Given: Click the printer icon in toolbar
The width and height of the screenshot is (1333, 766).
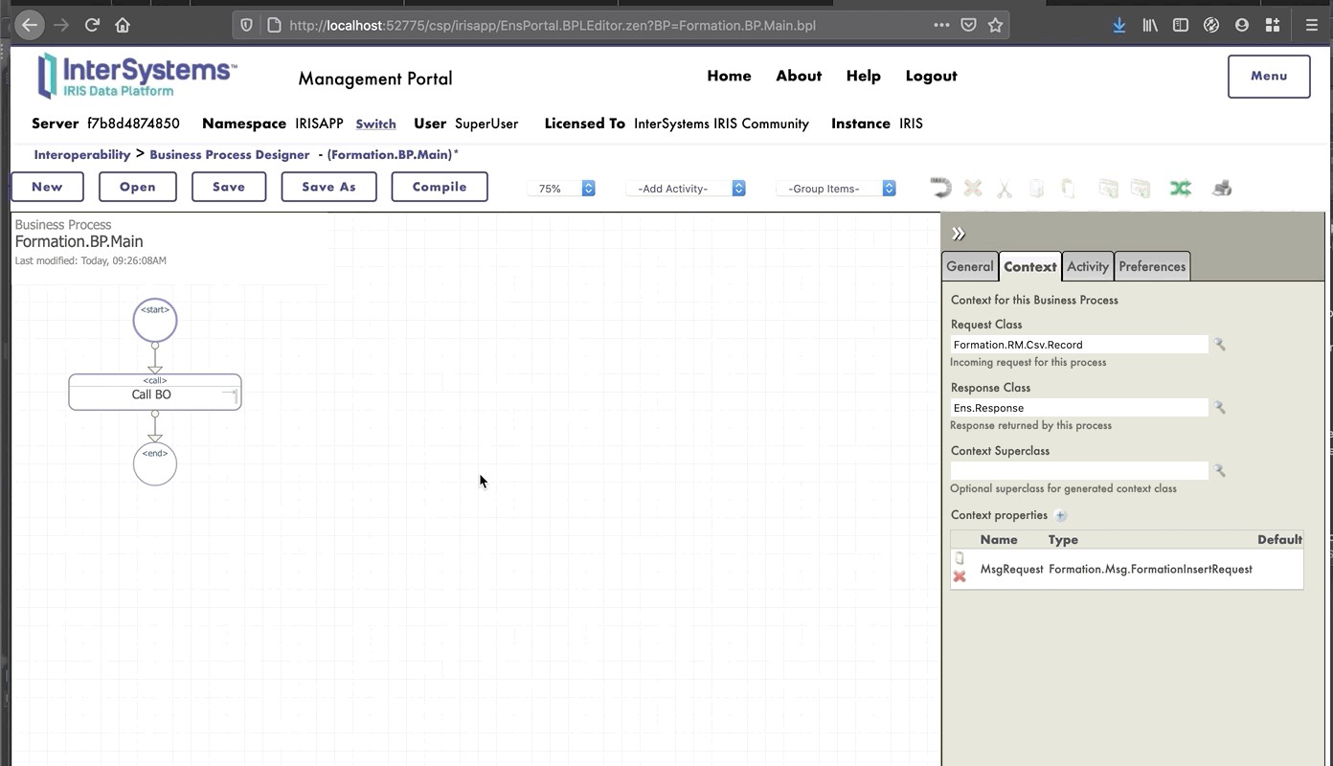Looking at the screenshot, I should [x=1222, y=189].
